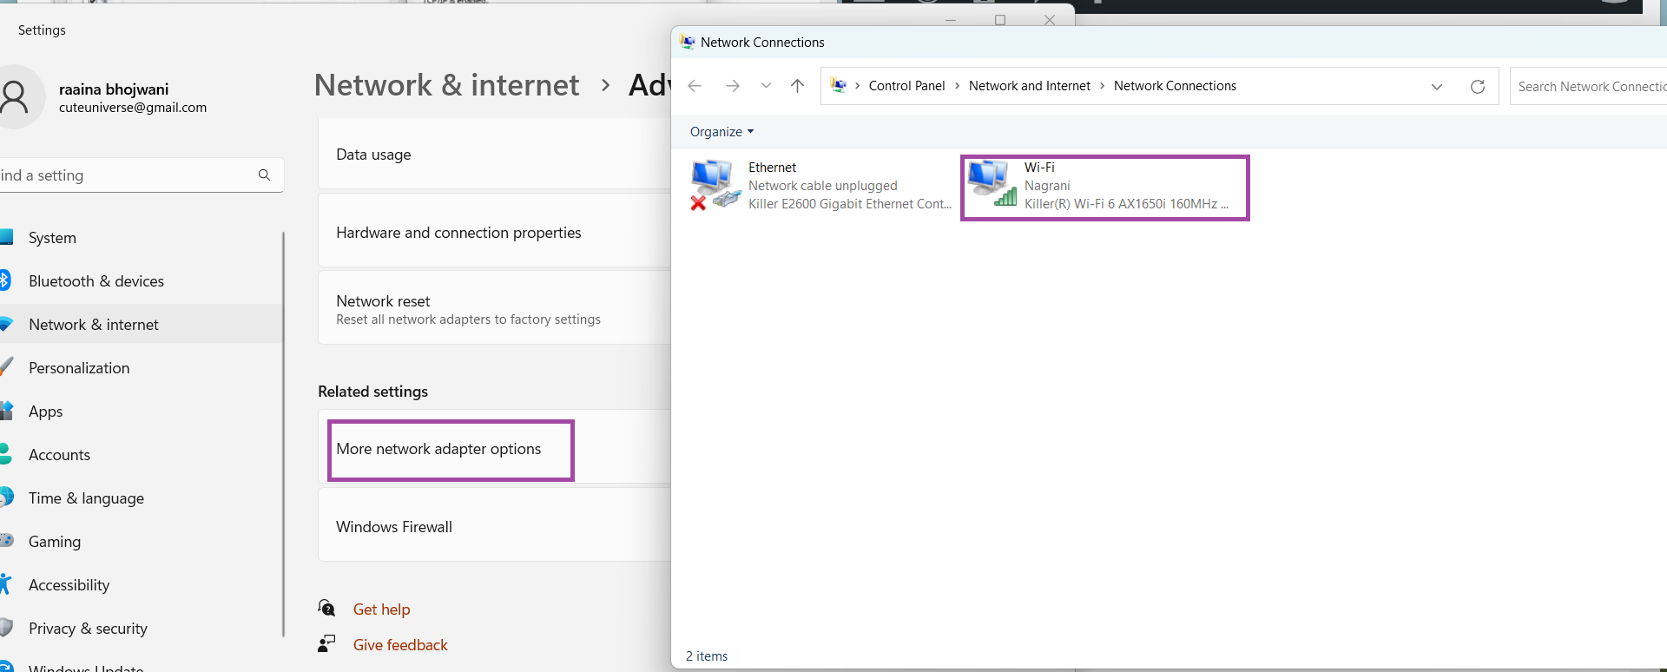The height and width of the screenshot is (672, 1667).
Task: Select the Wi-Fi adapter icon
Action: coord(992,184)
